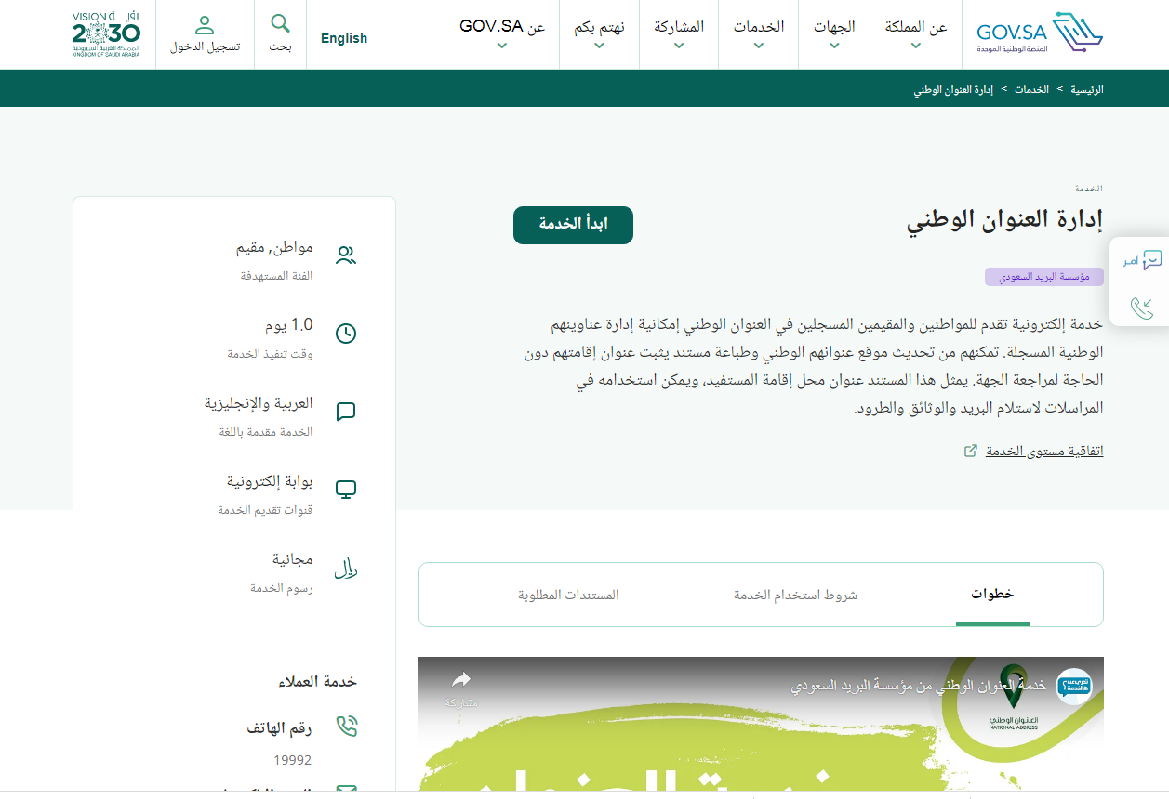Expand the عن المملكة menu
Image resolution: width=1169 pixels, height=799 pixels.
coord(916,34)
